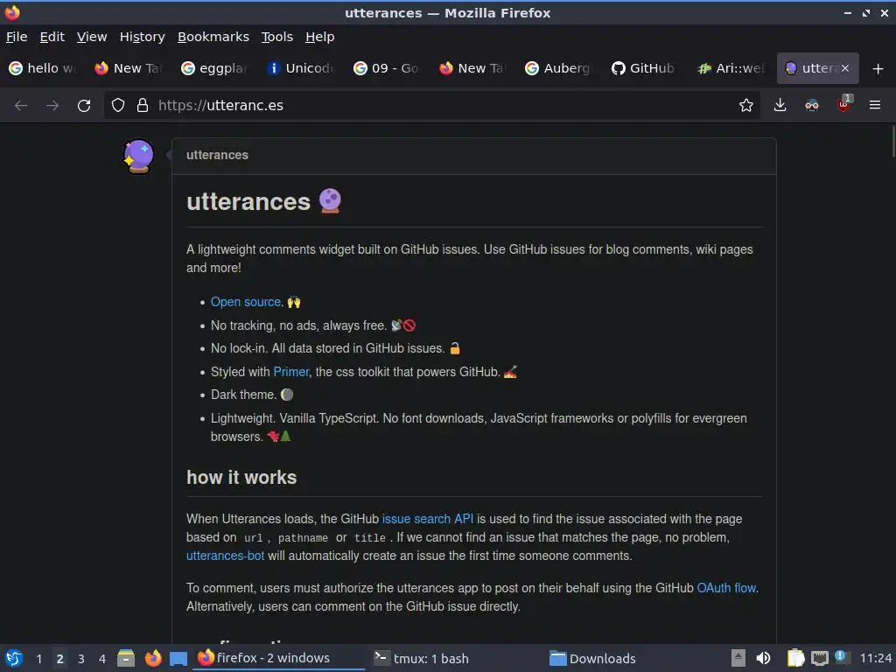Click the removable media eject tray icon
The height and width of the screenshot is (672, 896).
(x=738, y=658)
